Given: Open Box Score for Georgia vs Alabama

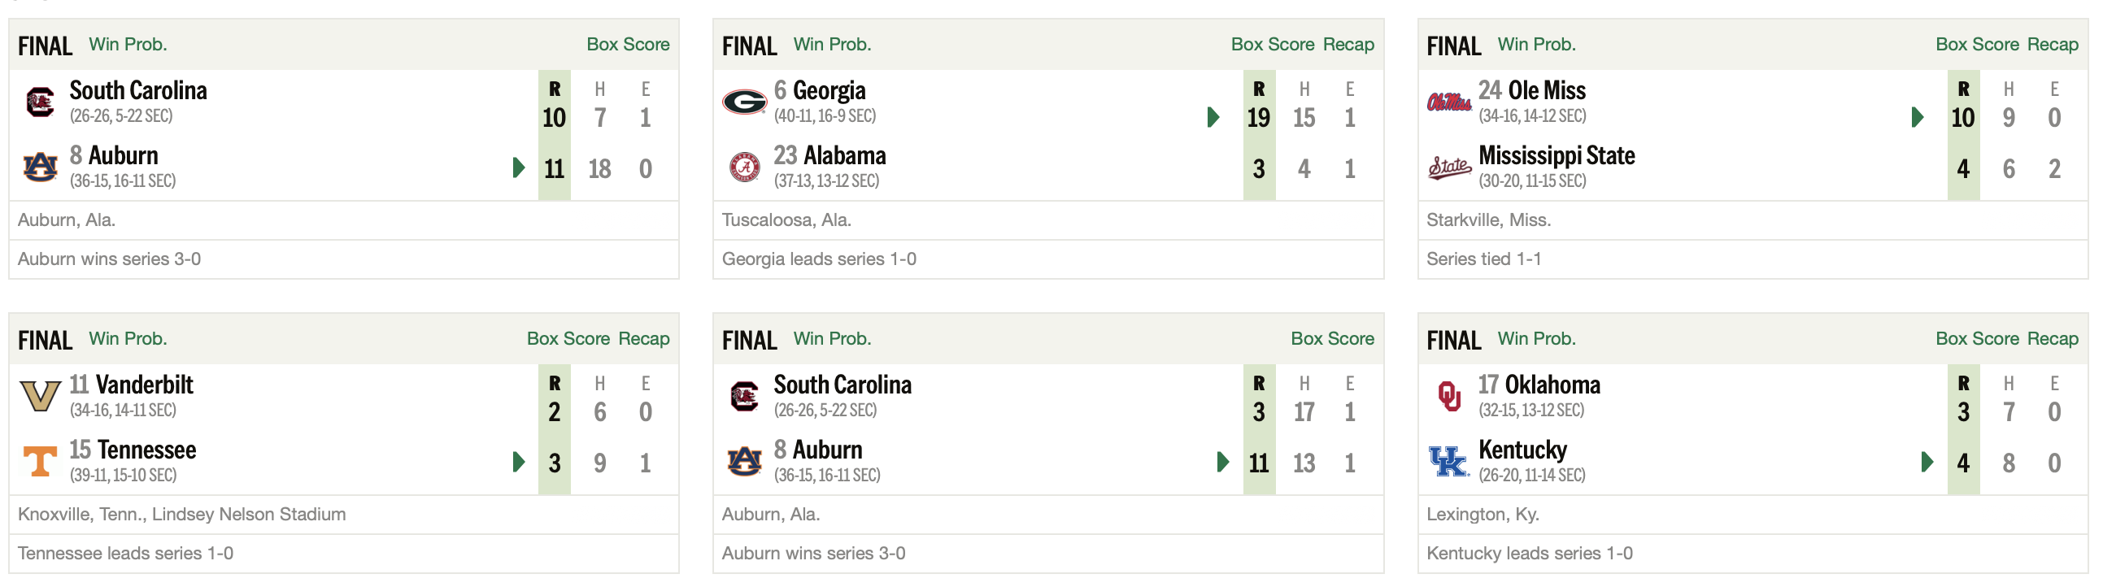Looking at the screenshot, I should click(1272, 44).
